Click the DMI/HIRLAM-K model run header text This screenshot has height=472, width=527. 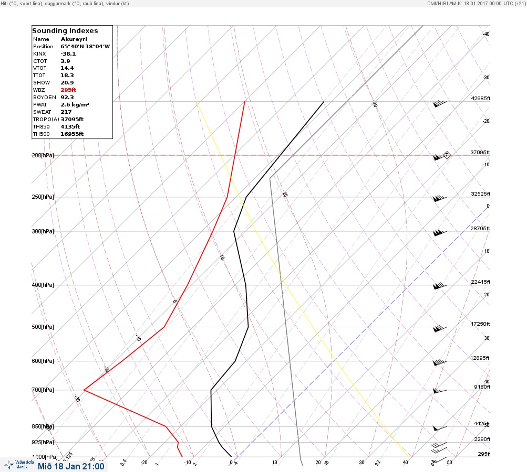click(x=476, y=3)
